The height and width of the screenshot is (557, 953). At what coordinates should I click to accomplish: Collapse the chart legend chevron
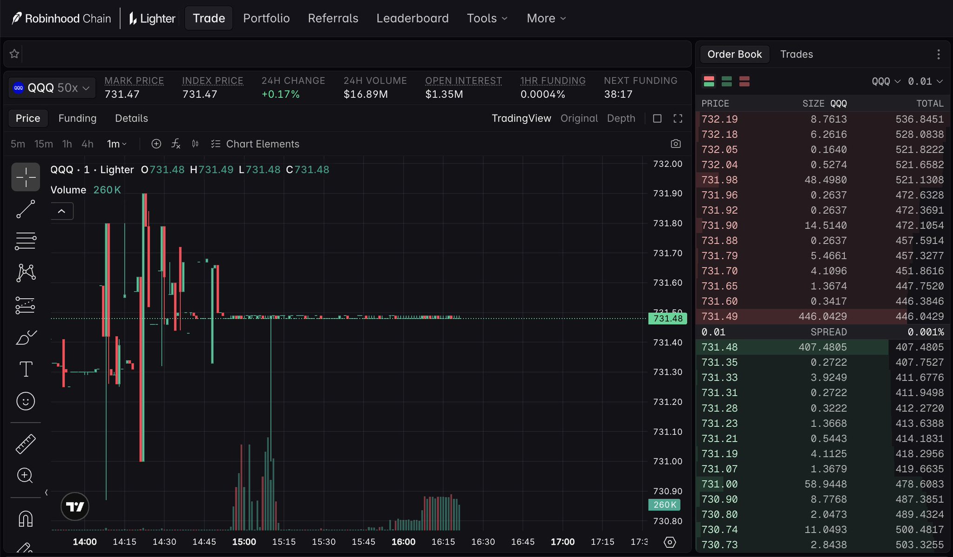[x=61, y=211]
